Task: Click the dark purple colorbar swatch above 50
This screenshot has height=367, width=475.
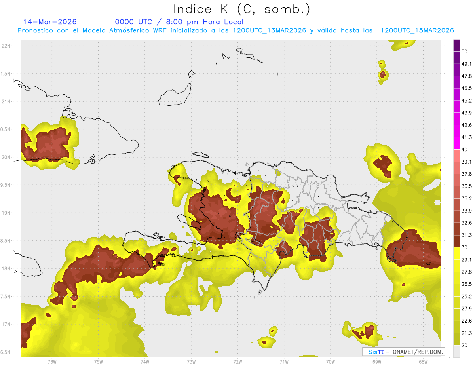Action: click(456, 46)
